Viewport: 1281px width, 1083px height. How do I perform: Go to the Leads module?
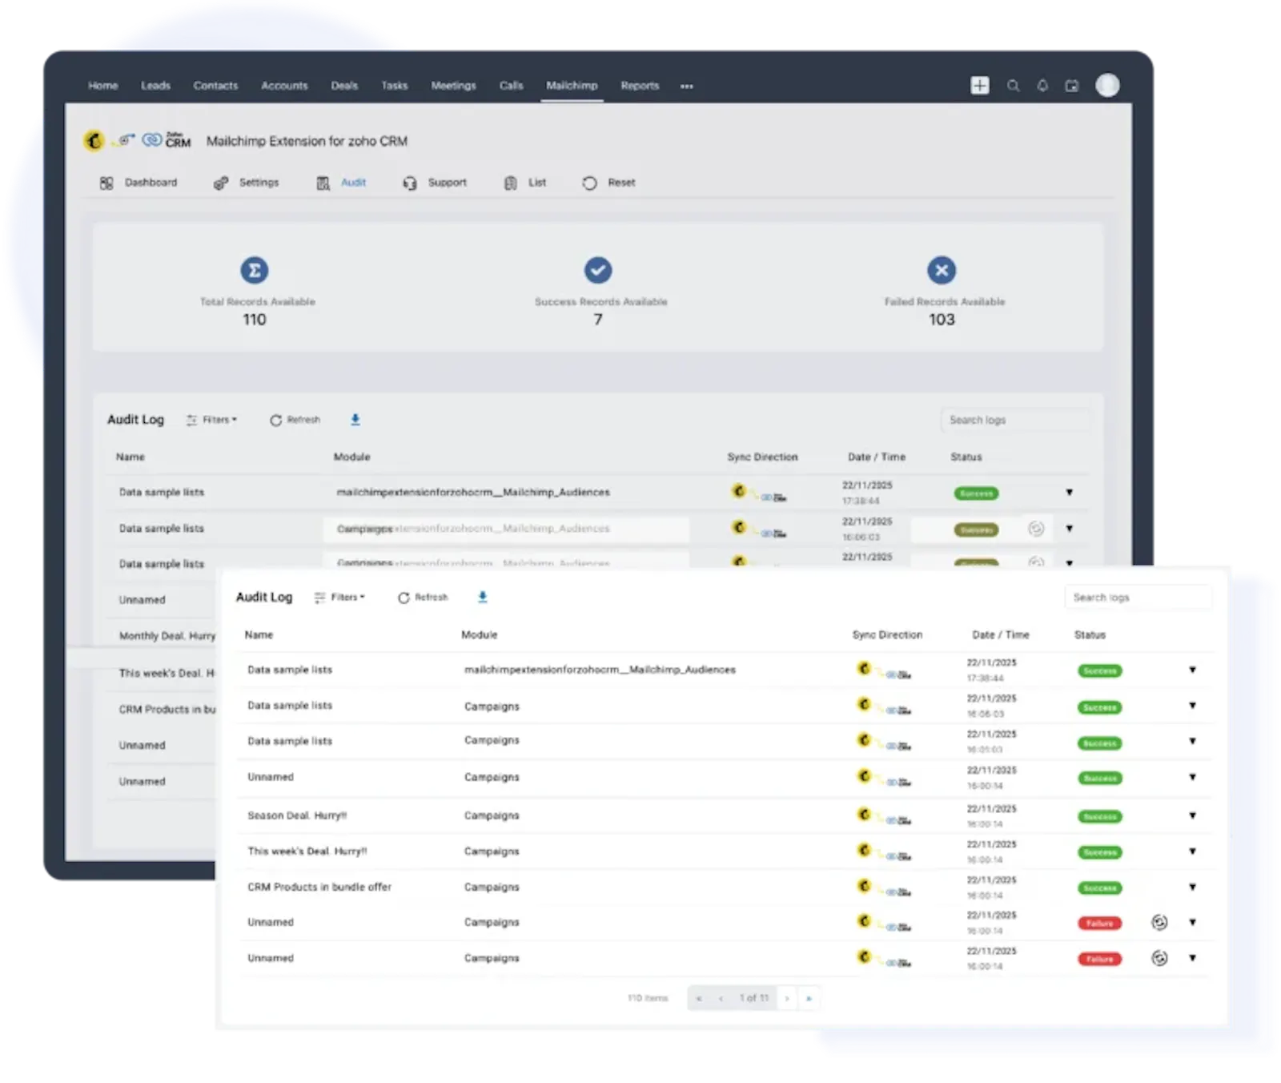[155, 86]
